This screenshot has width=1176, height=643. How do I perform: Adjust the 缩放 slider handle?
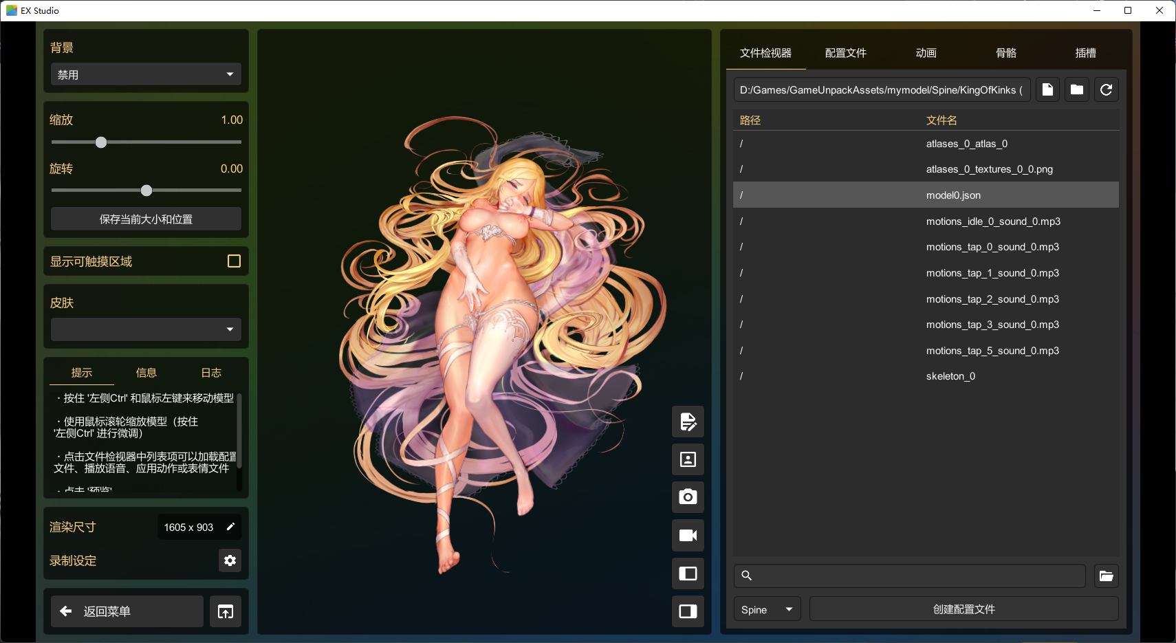101,142
